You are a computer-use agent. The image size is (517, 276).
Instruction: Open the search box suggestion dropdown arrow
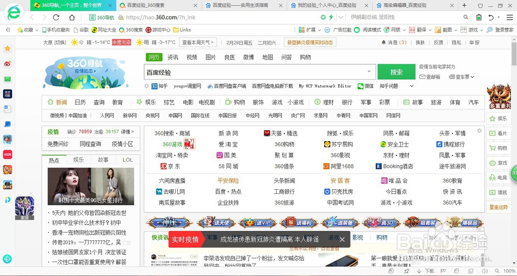point(369,72)
